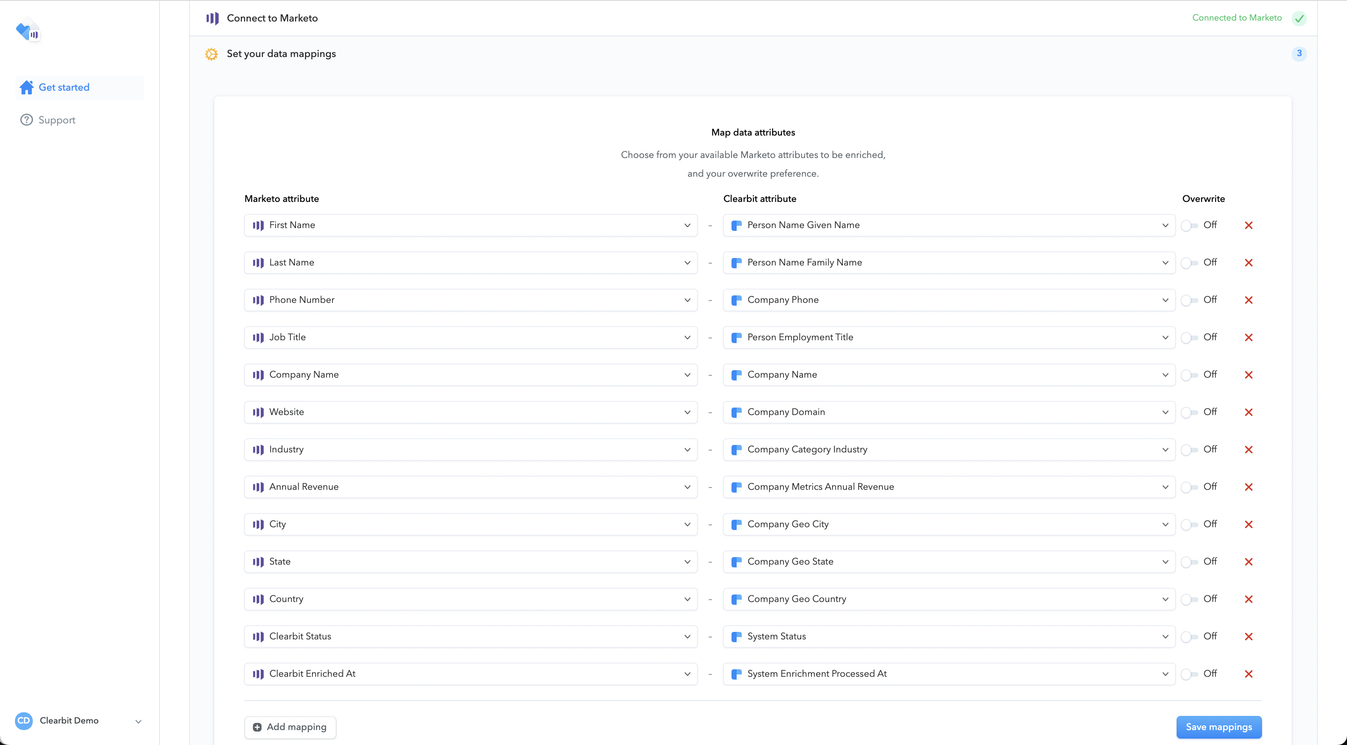Viewport: 1347px width, 745px height.
Task: Click the plus icon in Add mapping
Action: (257, 727)
